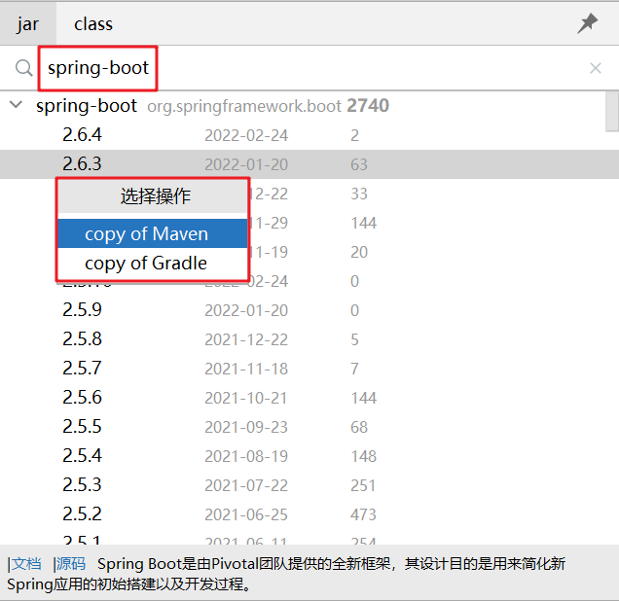This screenshot has height=601, width=619.
Task: Pin the search panel with the pushpin icon
Action: [x=588, y=23]
